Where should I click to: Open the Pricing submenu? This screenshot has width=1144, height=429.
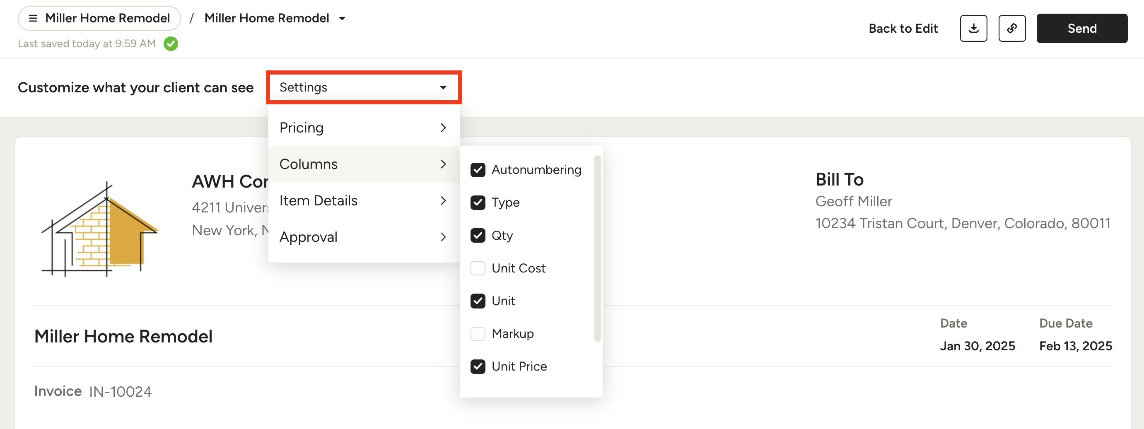pos(364,128)
